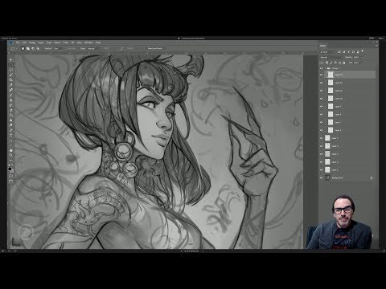Select the Eyedropper tool
This screenshot has width=386, height=289.
[x=11, y=85]
